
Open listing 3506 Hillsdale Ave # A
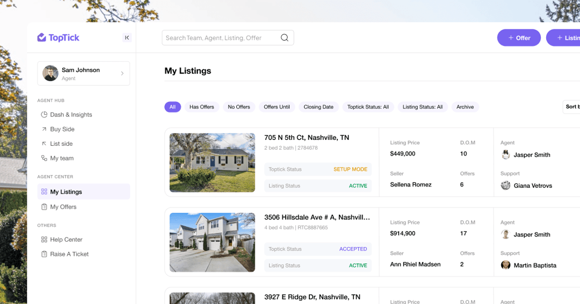pyautogui.click(x=317, y=217)
